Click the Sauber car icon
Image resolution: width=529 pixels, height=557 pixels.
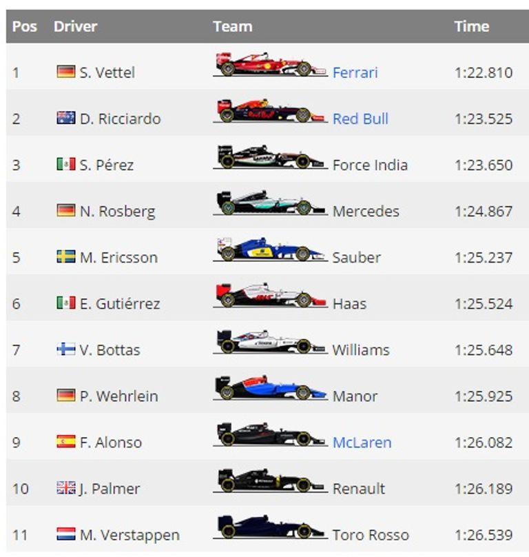coord(269,250)
